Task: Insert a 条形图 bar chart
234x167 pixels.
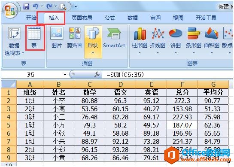Action: click(x=194, y=37)
